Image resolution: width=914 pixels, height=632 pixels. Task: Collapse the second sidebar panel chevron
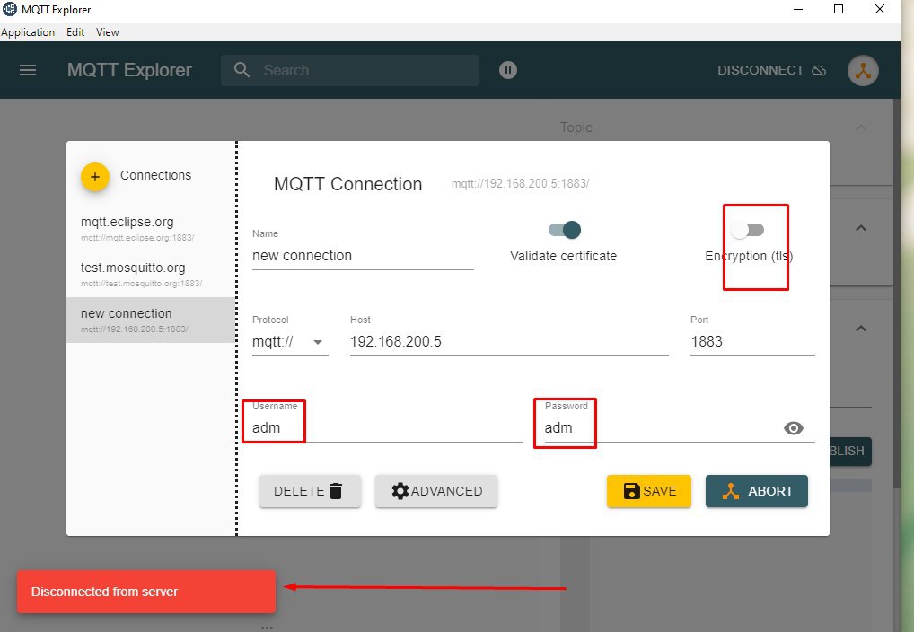coord(861,228)
